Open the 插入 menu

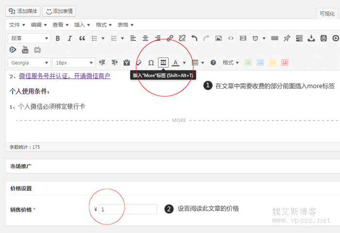82,25
